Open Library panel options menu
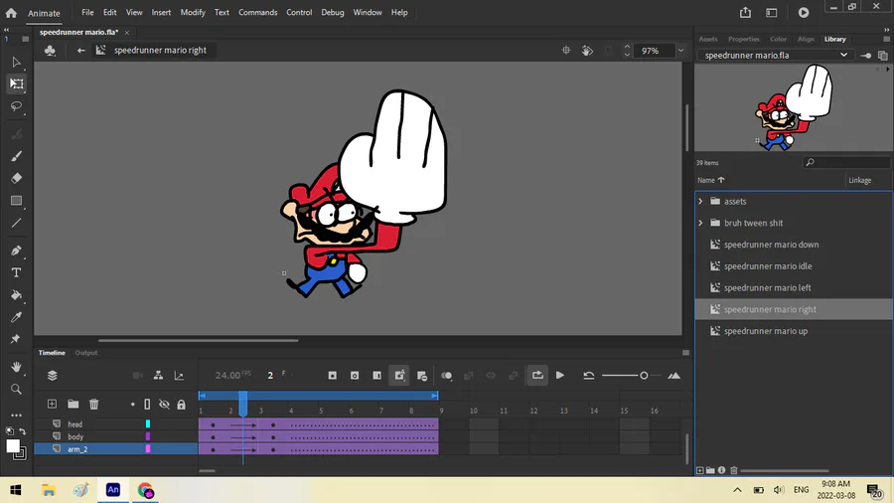This screenshot has height=503, width=894. [886, 40]
